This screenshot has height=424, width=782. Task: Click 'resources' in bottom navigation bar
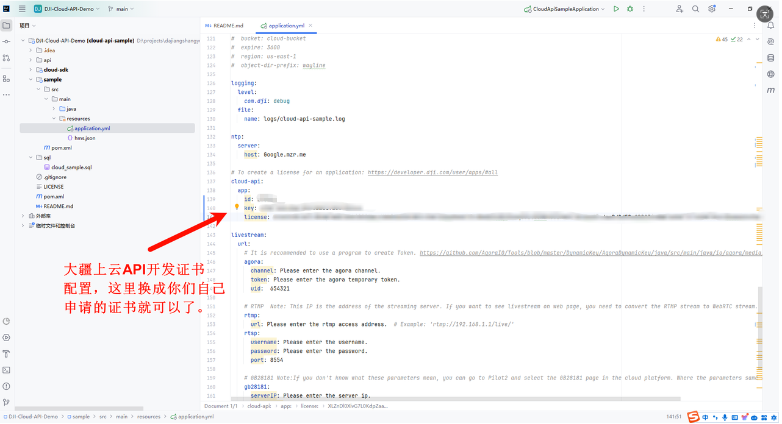coord(149,417)
